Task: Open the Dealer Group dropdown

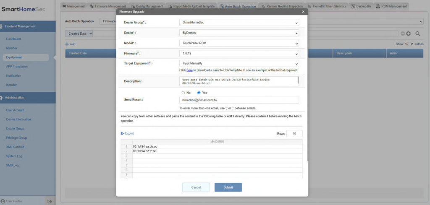Action: coord(239,23)
